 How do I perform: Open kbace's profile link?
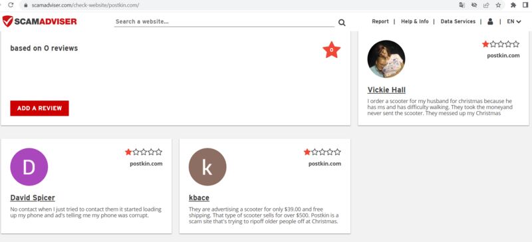[x=199, y=198]
